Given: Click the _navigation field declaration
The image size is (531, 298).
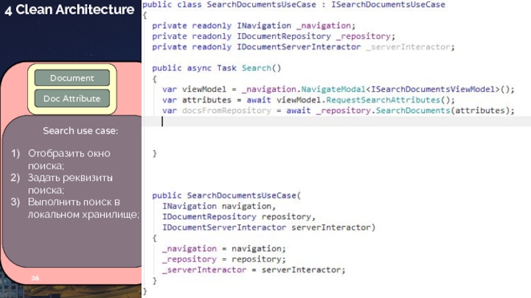Looking at the screenshot, I should [325, 26].
